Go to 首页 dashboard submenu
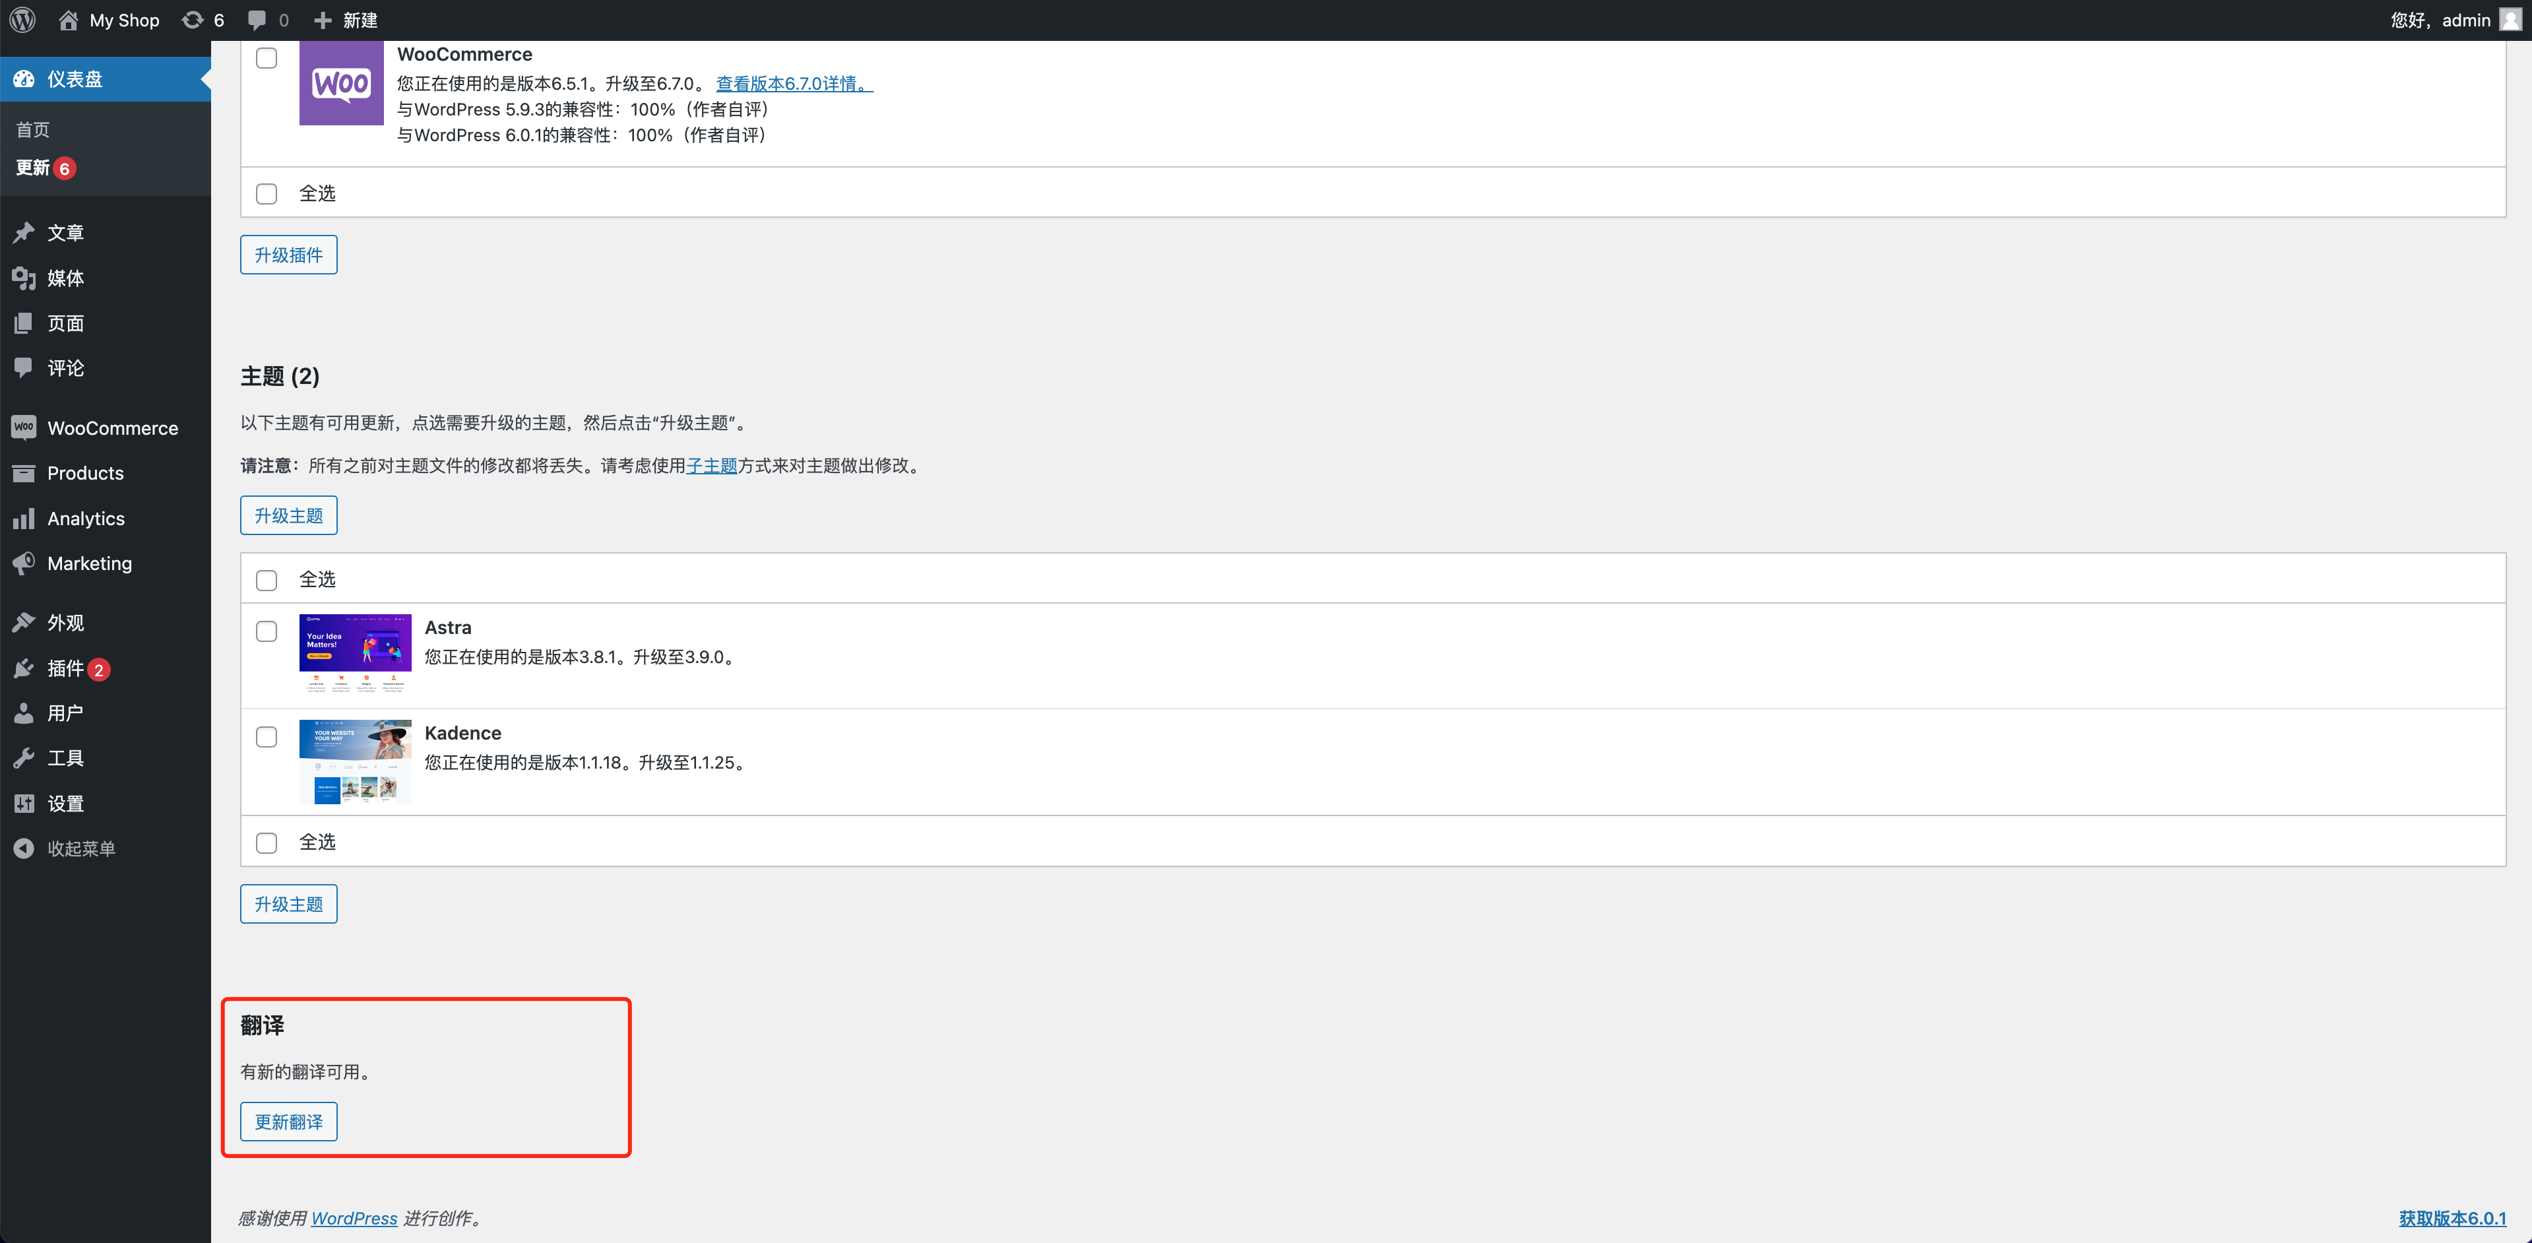Screen dimensions: 2532x1243 [32, 130]
